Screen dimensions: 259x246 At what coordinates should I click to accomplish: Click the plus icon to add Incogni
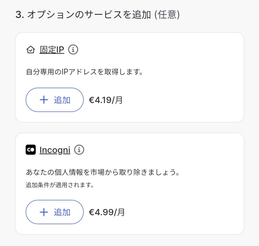coord(44,212)
